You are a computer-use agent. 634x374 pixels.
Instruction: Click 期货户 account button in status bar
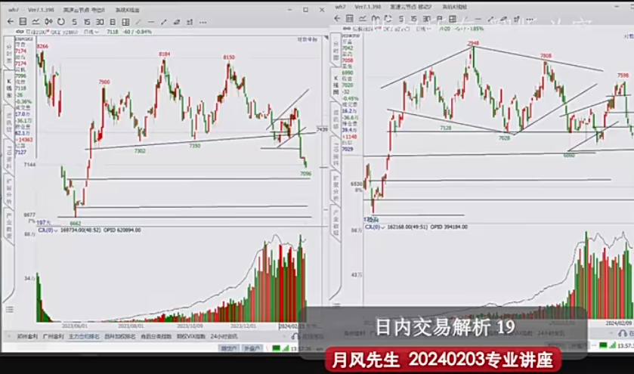(x=229, y=348)
